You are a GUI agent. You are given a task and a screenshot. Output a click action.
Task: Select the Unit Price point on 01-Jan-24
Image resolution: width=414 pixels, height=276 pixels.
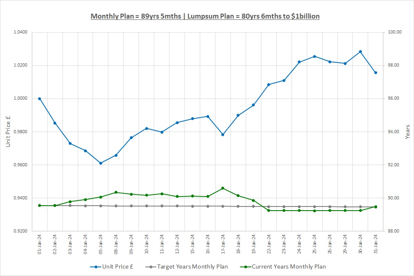pos(40,99)
